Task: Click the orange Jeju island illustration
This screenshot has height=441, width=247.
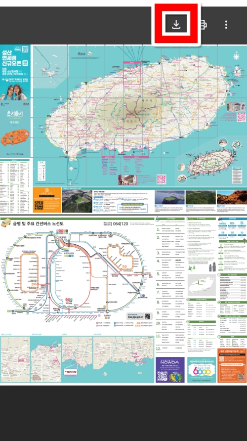Action: (15, 137)
